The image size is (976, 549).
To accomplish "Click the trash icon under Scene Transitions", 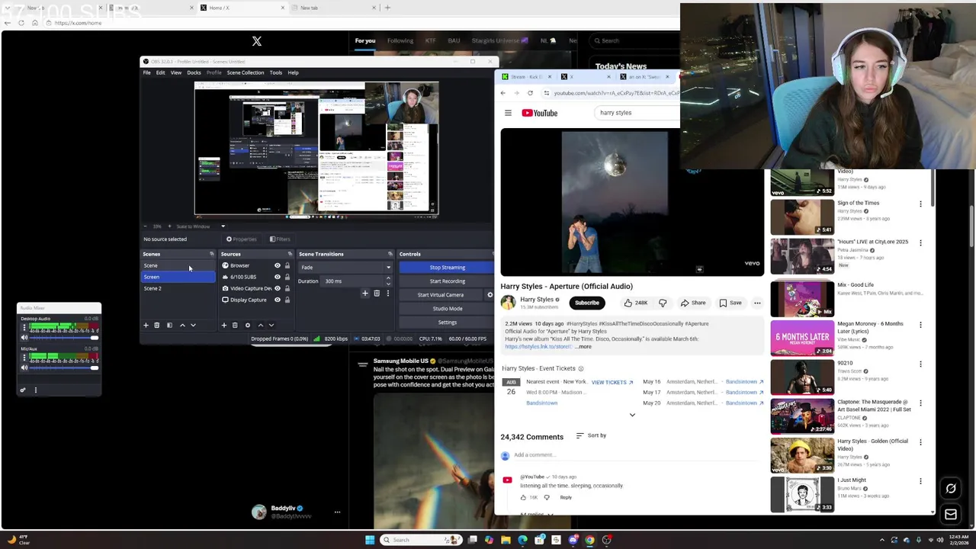I will (376, 293).
